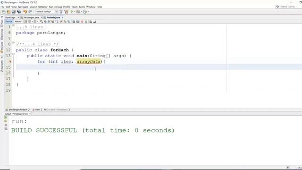This screenshot has width=302, height=170.
Task: Collapse the main method fold at line 13
Action: (13, 54)
